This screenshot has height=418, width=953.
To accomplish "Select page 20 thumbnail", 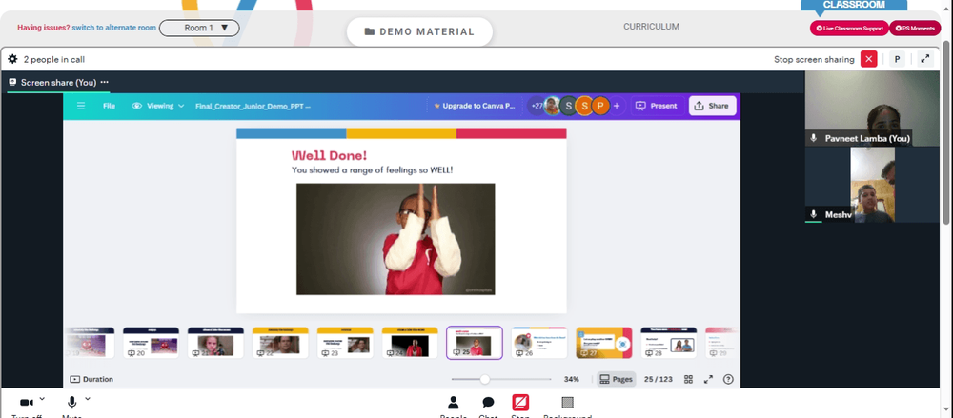I will 151,343.
